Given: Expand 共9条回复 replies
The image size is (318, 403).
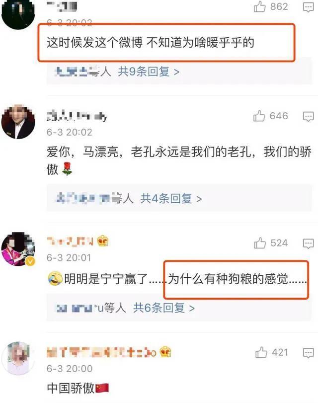Looking at the screenshot, I should [149, 72].
